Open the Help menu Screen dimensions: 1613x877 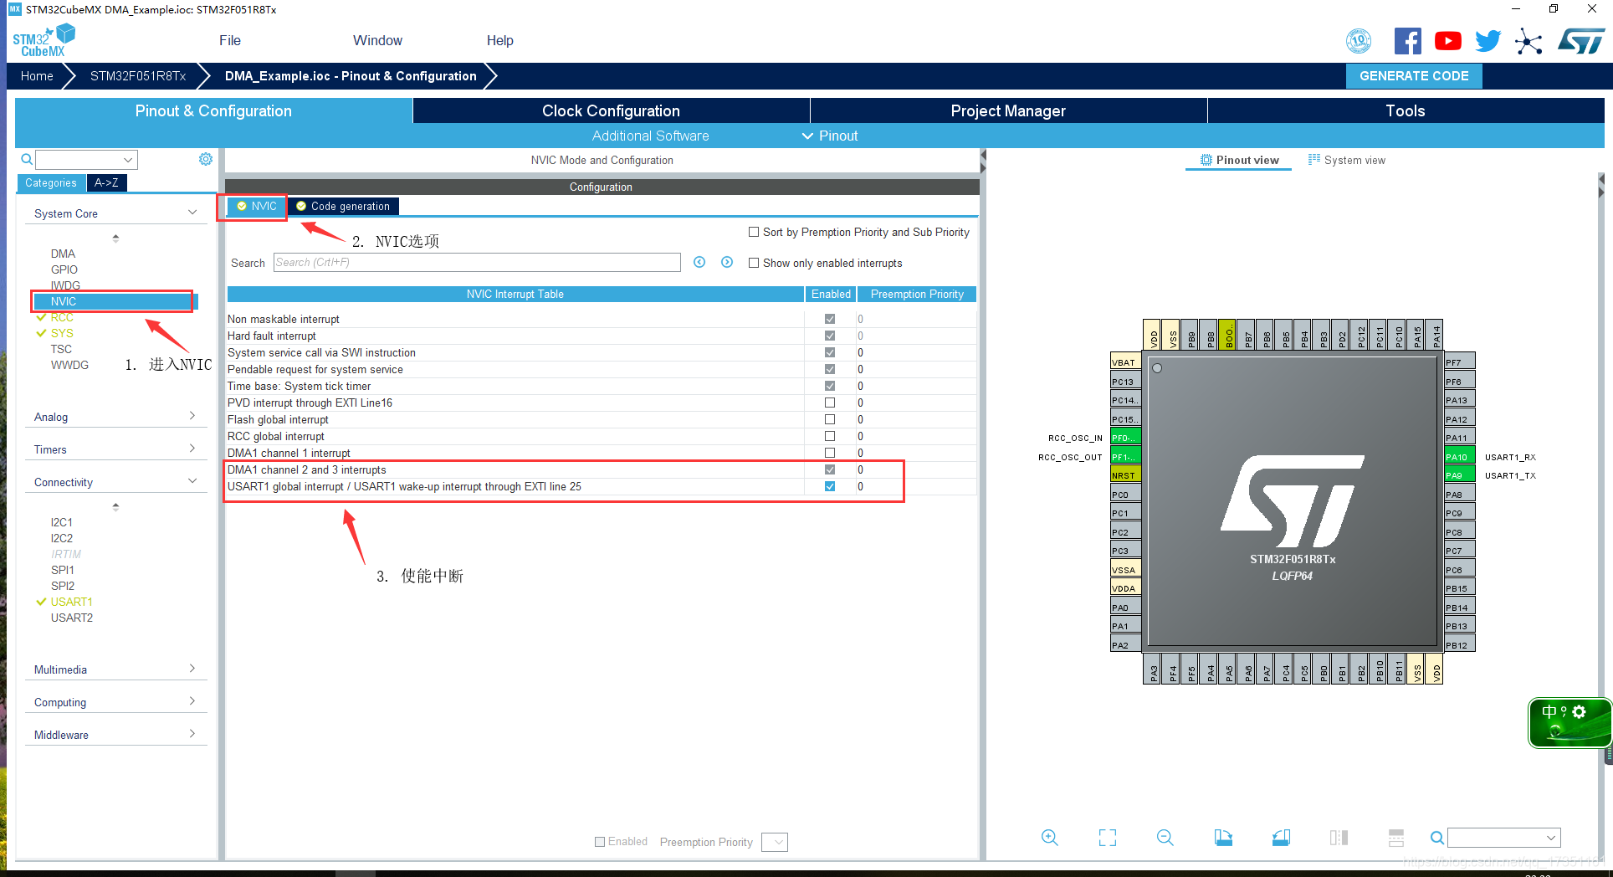pos(500,40)
